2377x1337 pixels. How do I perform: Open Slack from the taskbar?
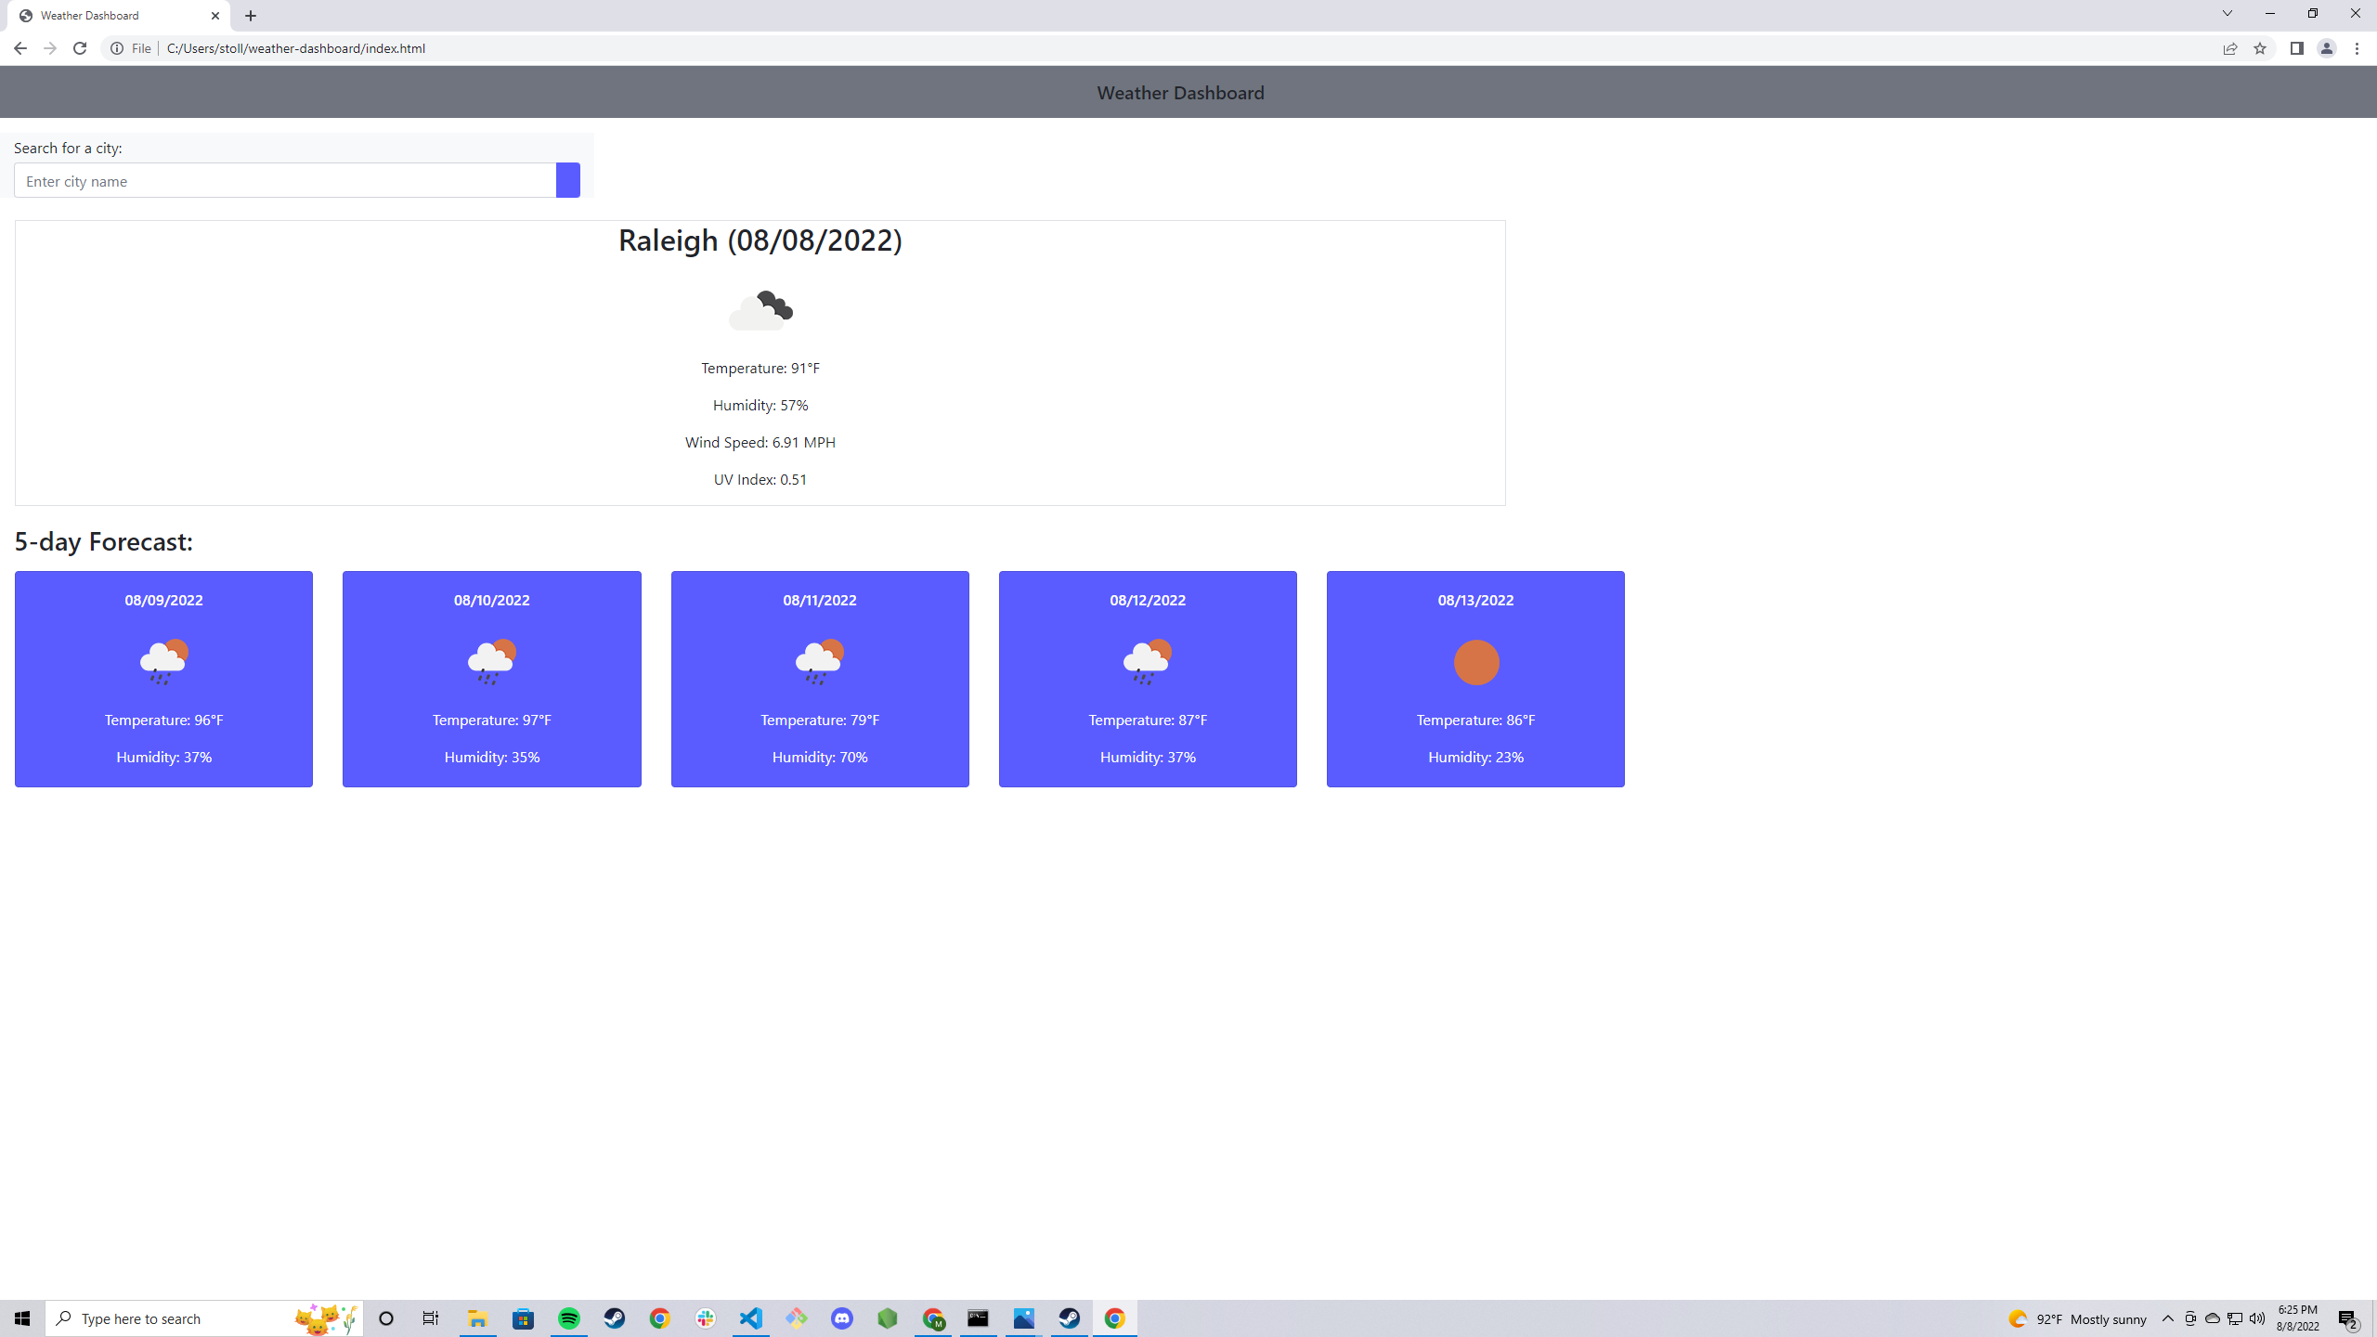pos(706,1318)
